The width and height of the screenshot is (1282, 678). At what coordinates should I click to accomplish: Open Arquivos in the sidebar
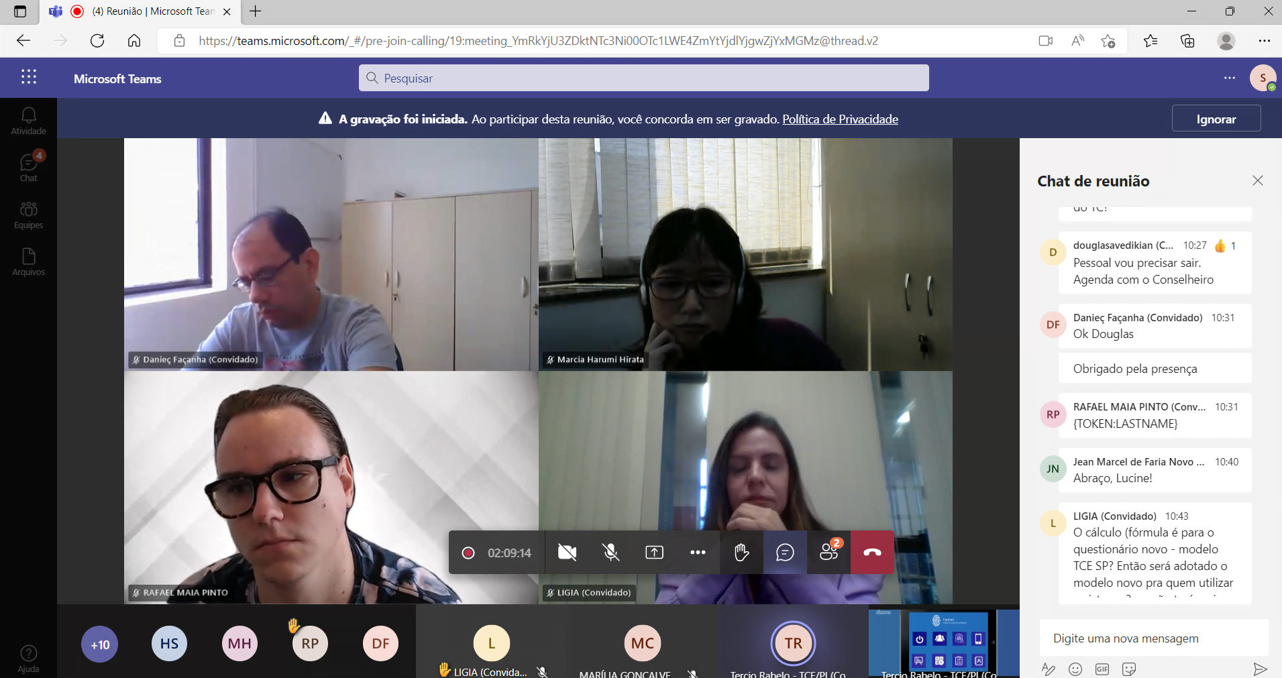[28, 262]
